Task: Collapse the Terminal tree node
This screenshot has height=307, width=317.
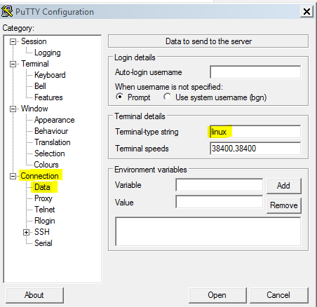Action: coord(13,64)
